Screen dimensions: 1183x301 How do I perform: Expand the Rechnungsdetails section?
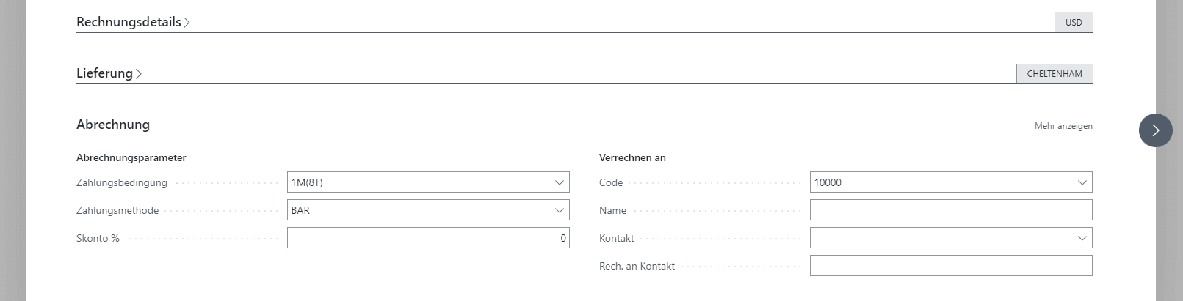click(129, 22)
